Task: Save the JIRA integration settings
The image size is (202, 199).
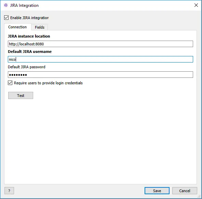Action: (x=157, y=191)
